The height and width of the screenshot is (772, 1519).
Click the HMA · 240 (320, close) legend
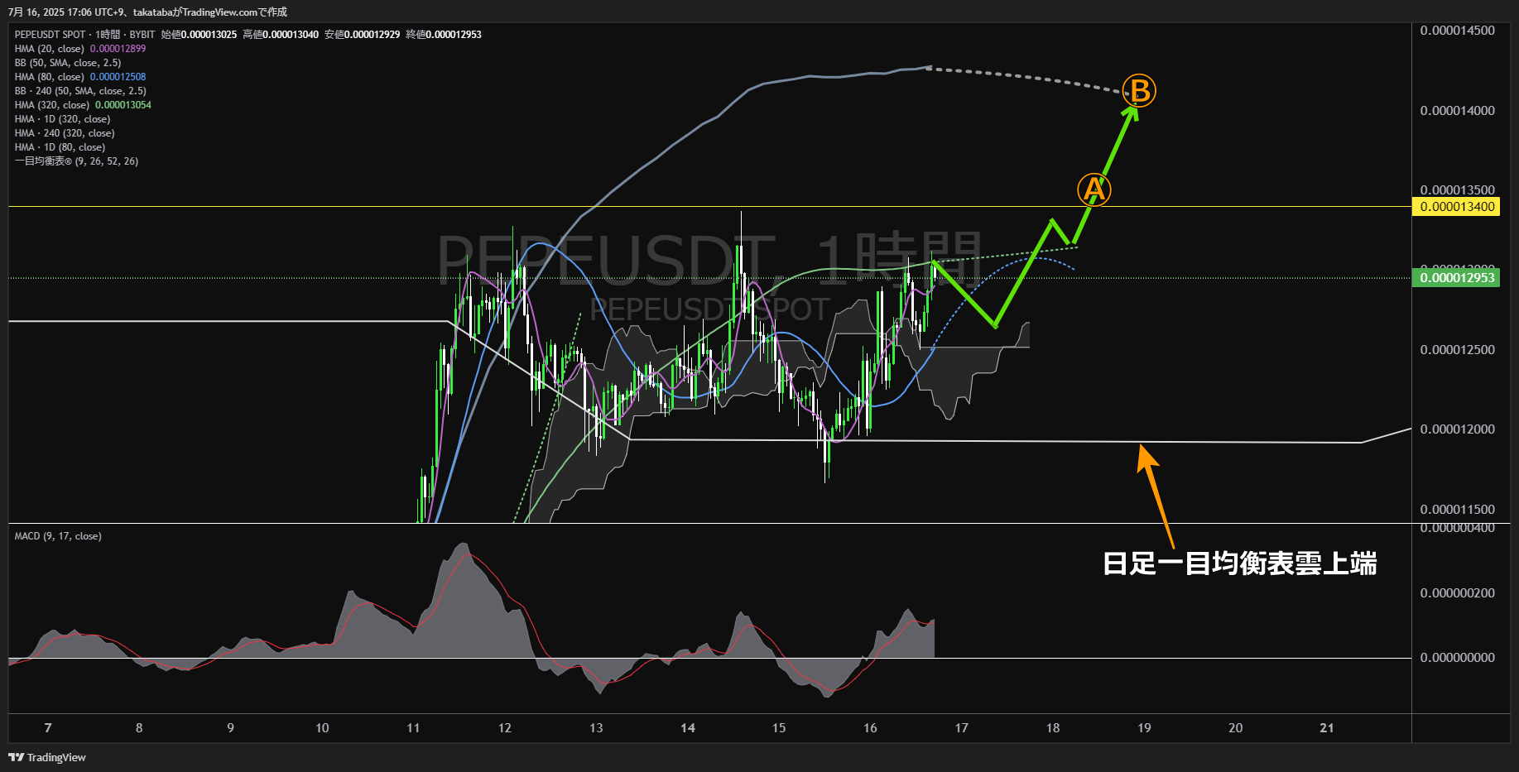click(x=65, y=133)
